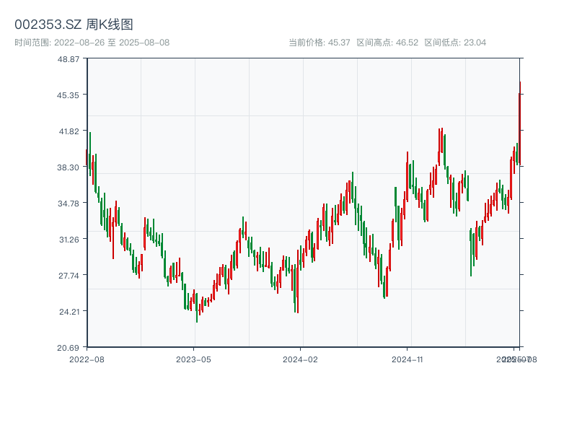Image resolution: width=577 pixels, height=433 pixels.
Task: Select the 2024-11 x-axis date label
Action: [x=407, y=359]
